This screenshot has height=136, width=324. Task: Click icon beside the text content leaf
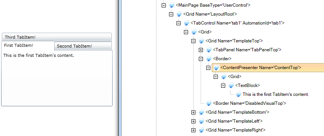click(x=239, y=94)
